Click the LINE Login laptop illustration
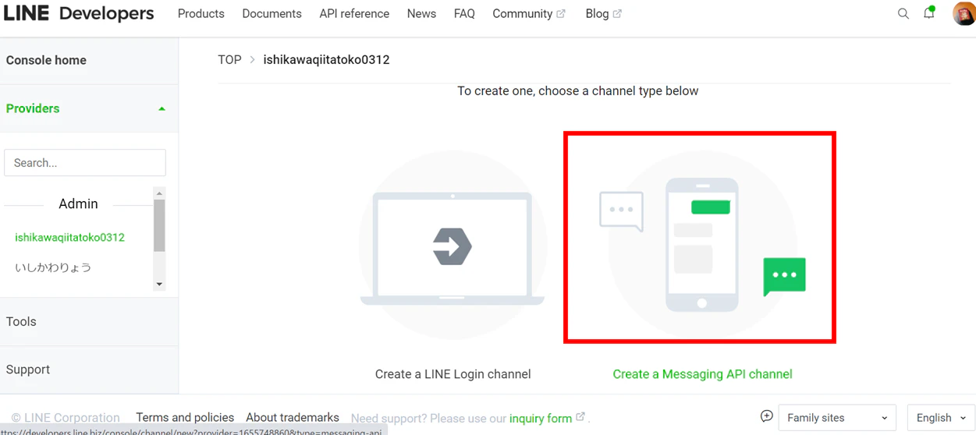Viewport: 976px width, 435px height. (x=453, y=246)
